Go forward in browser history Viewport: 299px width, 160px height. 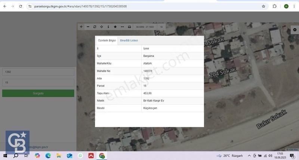point(13,6)
